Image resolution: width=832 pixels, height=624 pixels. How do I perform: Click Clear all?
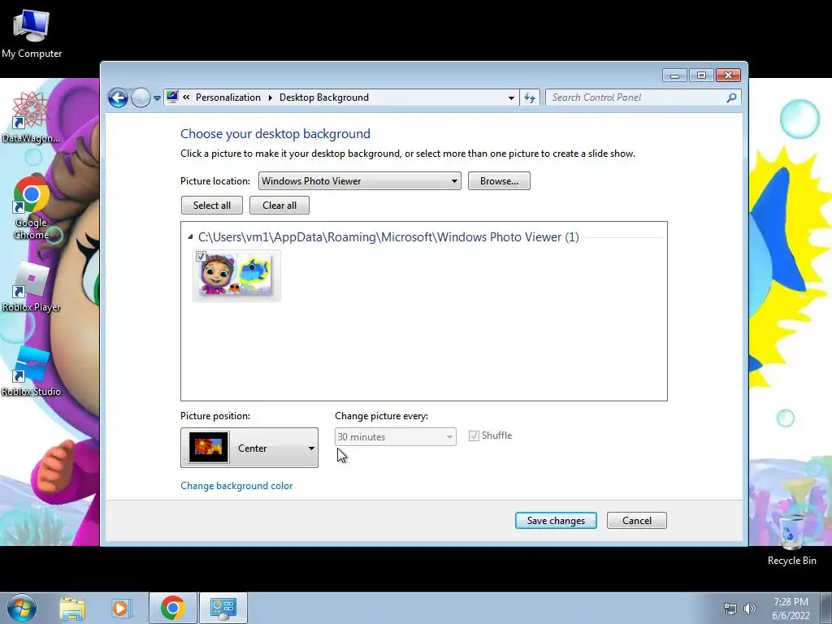click(279, 206)
